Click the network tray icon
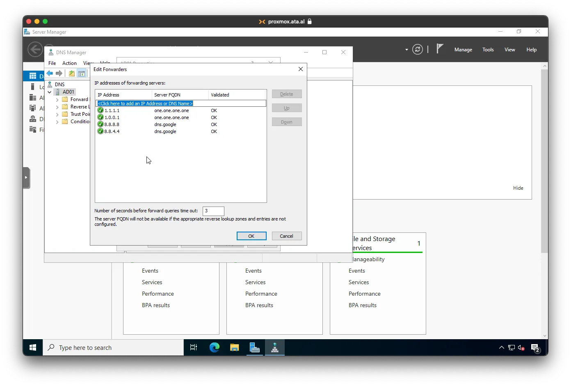 point(512,348)
